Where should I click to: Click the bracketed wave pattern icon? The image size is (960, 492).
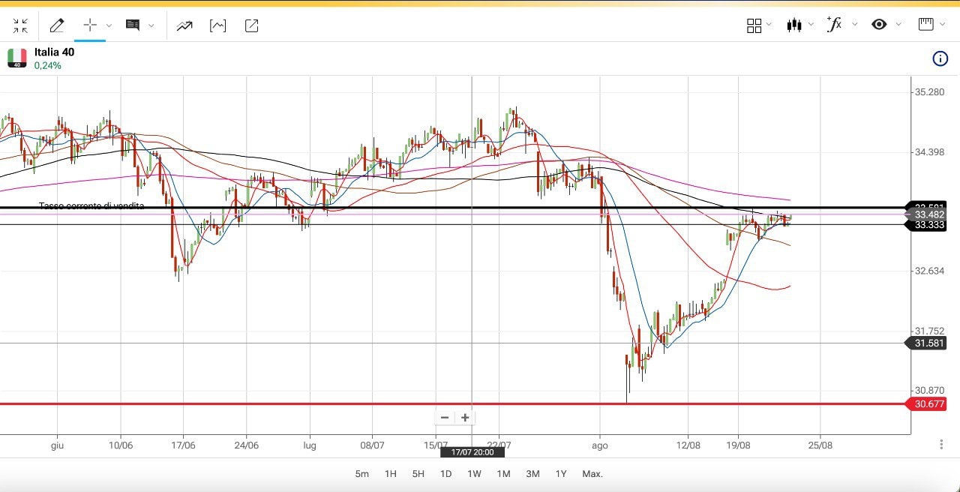click(217, 26)
